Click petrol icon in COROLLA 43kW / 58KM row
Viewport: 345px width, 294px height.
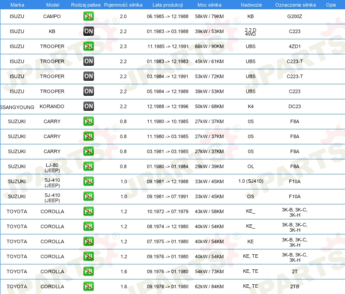(x=88, y=211)
